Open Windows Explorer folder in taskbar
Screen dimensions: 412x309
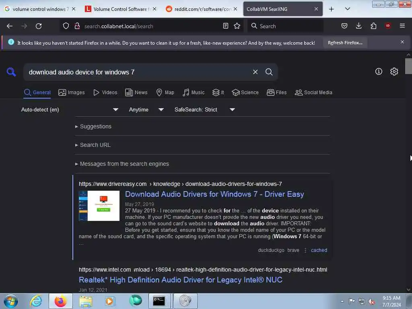point(86,302)
